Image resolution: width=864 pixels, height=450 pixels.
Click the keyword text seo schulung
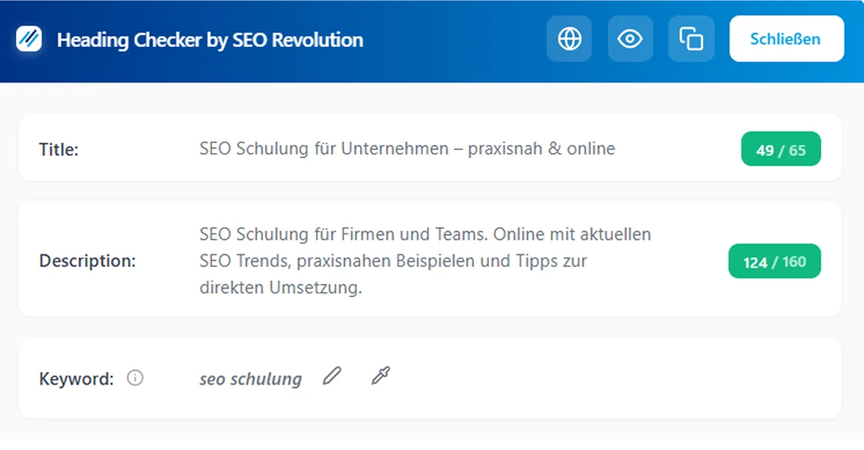point(250,379)
